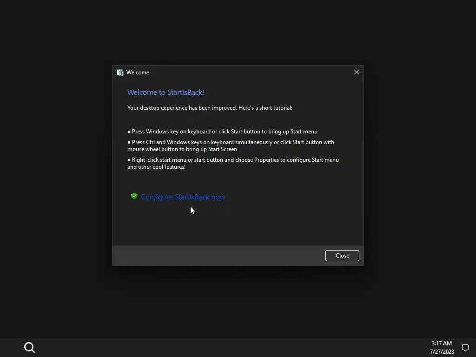Click the Close button in Welcome dialog
476x357 pixels.
pyautogui.click(x=342, y=256)
